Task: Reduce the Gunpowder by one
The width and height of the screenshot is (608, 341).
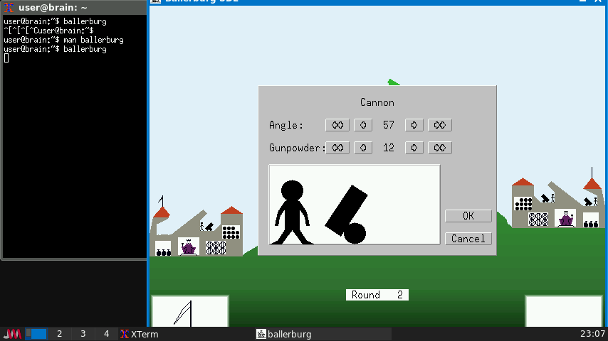Action: (x=363, y=148)
